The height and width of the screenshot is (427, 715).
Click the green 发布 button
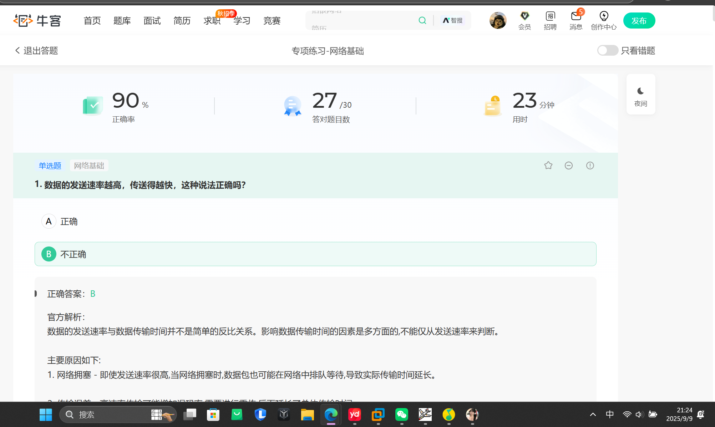click(639, 20)
